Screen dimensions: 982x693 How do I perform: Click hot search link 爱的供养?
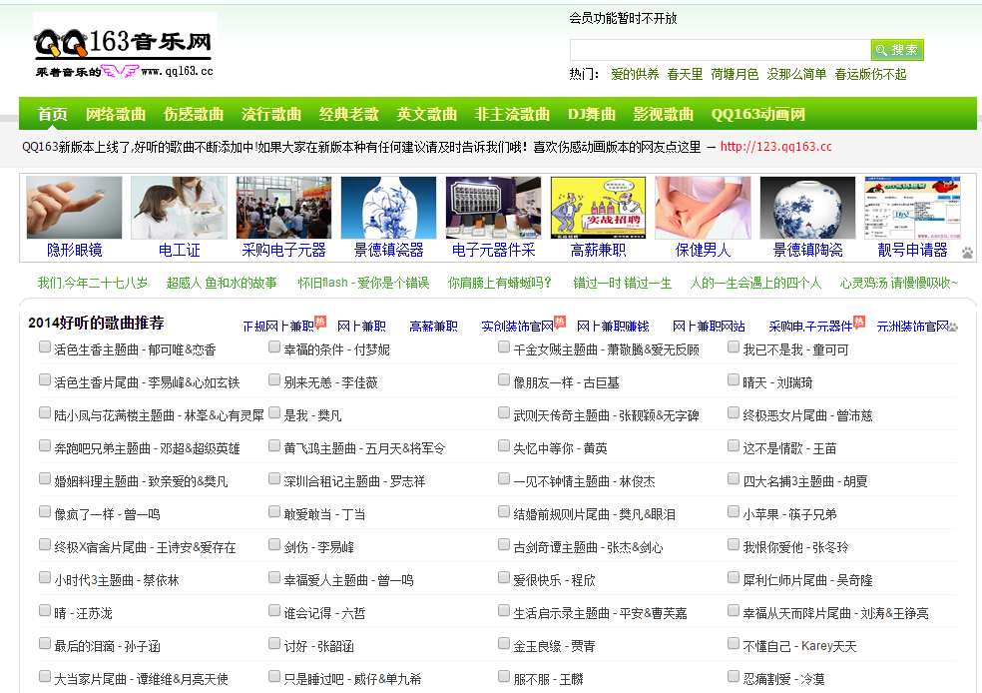[x=635, y=74]
